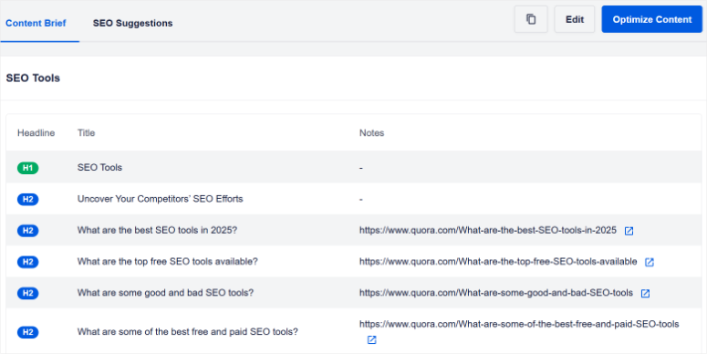This screenshot has height=354, width=707.
Task: Click the green H1 badge
Action: pyautogui.click(x=28, y=168)
